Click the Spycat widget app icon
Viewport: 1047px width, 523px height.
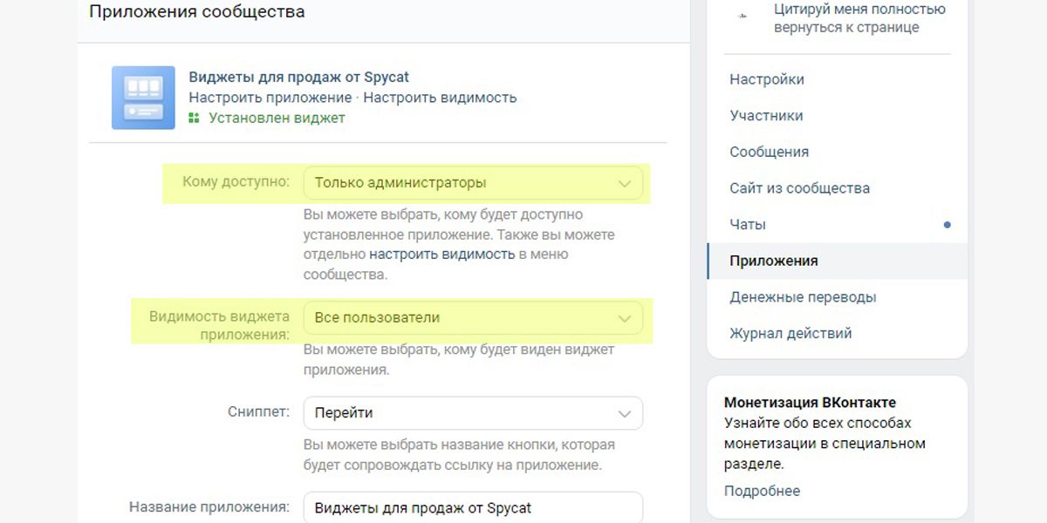[143, 98]
